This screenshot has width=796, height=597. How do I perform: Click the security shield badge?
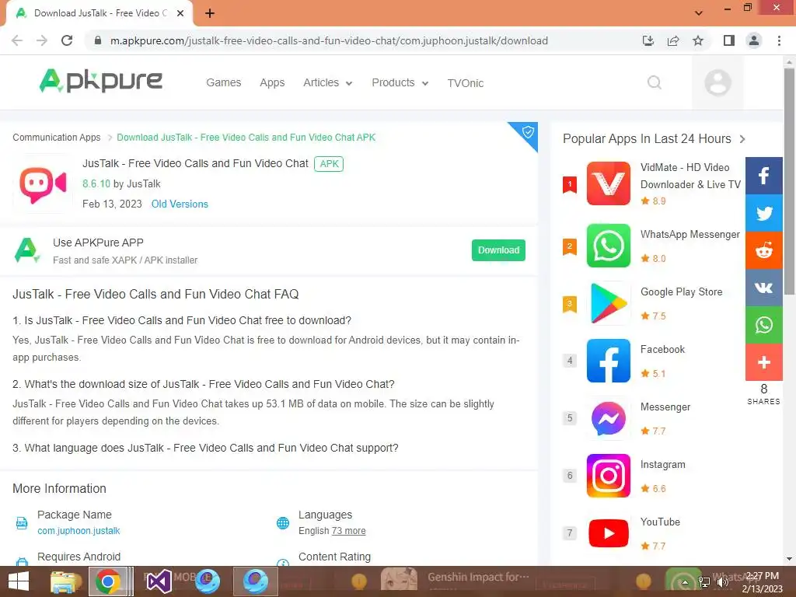coord(527,132)
